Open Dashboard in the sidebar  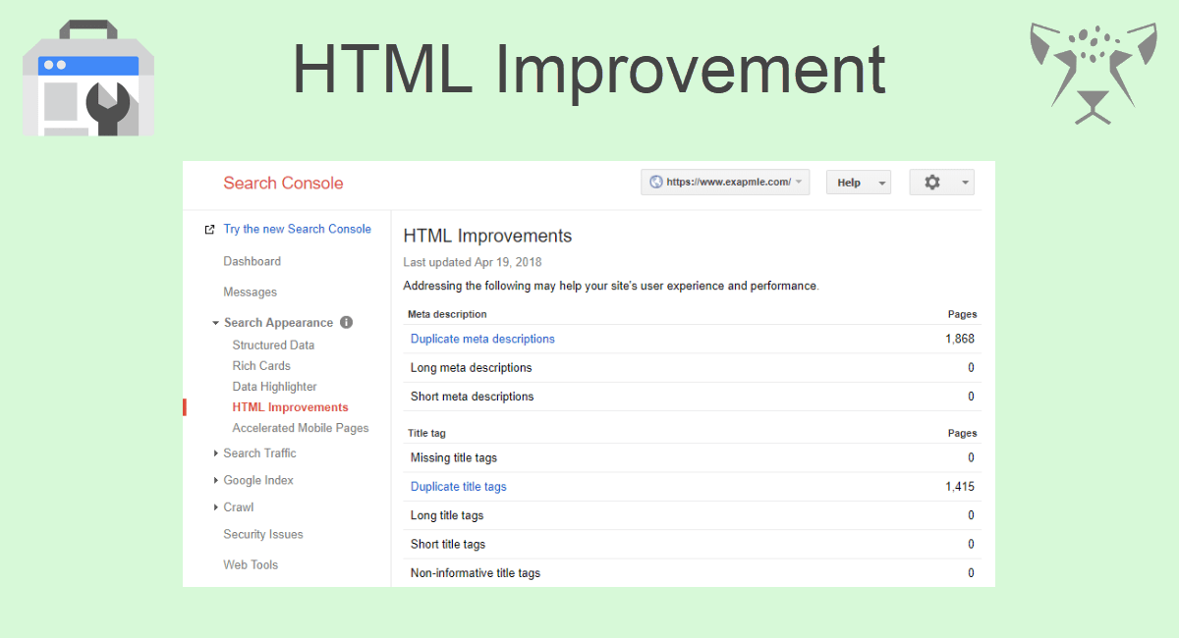pyautogui.click(x=252, y=261)
